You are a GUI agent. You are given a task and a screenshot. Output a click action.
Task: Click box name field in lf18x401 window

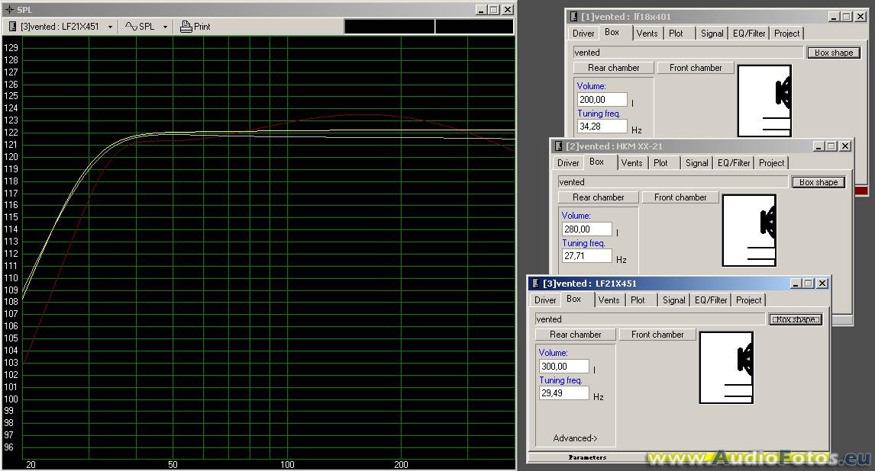click(x=688, y=53)
